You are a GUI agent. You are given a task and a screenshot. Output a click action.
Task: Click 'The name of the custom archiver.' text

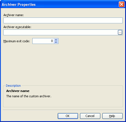[29, 96]
